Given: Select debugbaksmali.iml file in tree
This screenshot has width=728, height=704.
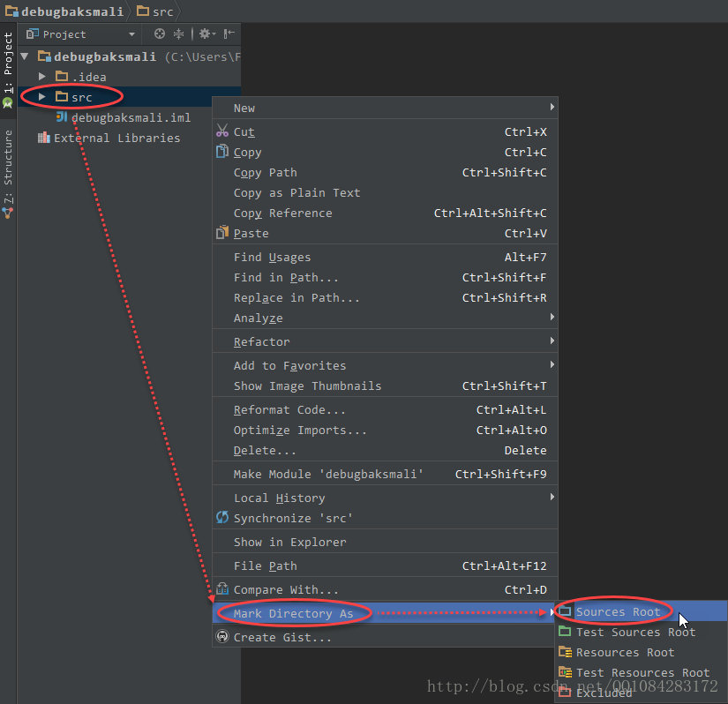Looking at the screenshot, I should click(124, 117).
